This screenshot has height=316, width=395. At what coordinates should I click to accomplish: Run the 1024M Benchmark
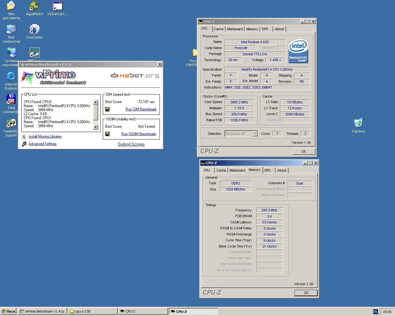[139, 134]
